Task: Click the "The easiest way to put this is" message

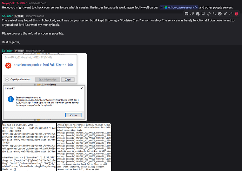Action: (x=118, y=22)
